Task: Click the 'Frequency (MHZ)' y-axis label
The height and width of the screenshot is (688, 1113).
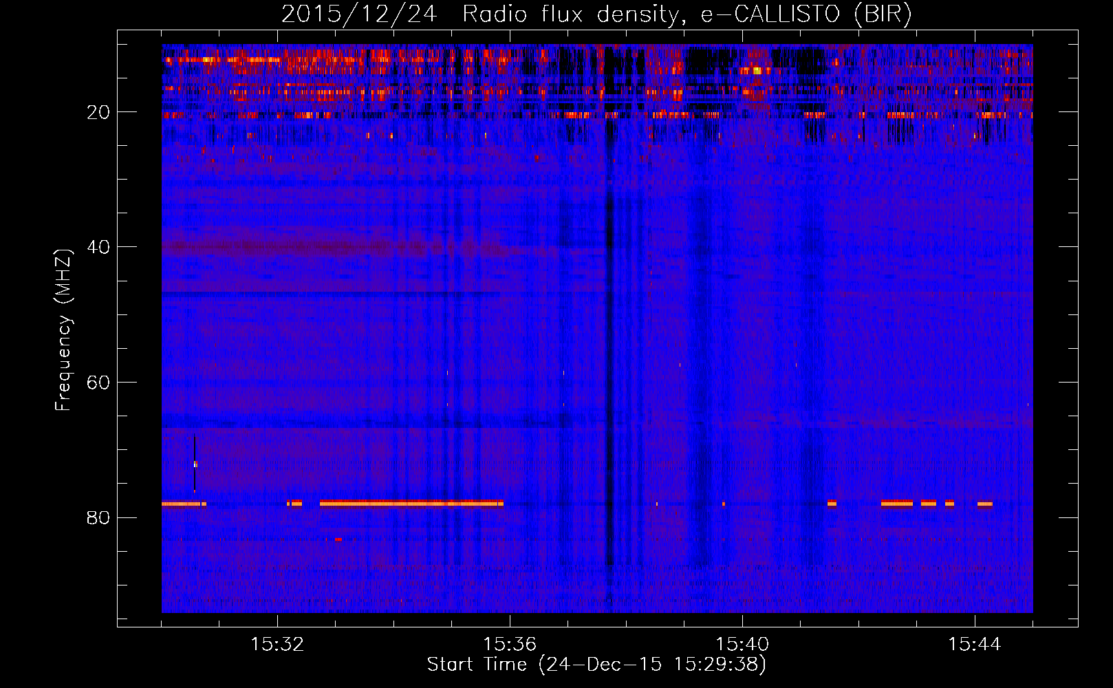Action: (63, 330)
